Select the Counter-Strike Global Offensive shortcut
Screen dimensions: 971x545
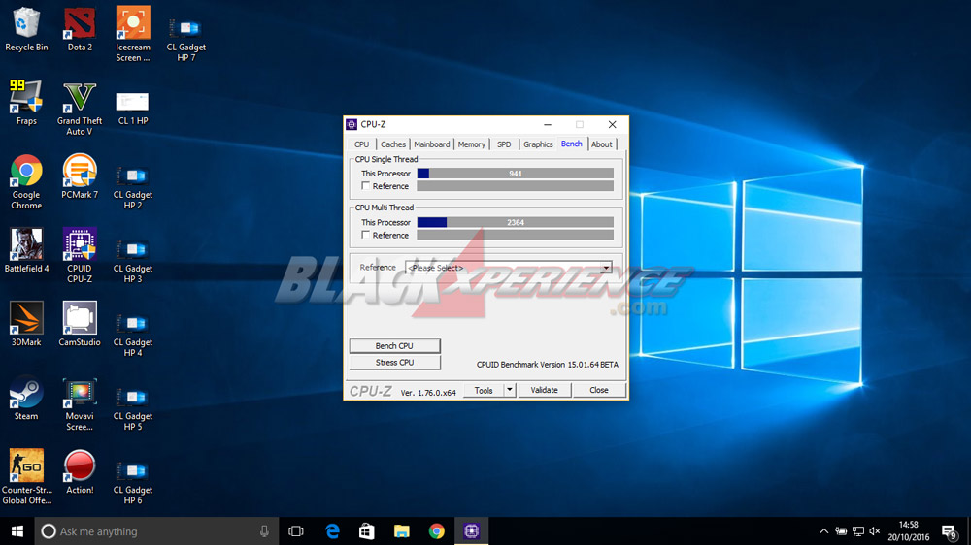pyautogui.click(x=26, y=476)
